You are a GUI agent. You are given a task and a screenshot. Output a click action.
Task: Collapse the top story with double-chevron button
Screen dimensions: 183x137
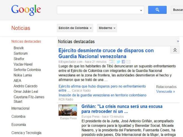click(175, 50)
